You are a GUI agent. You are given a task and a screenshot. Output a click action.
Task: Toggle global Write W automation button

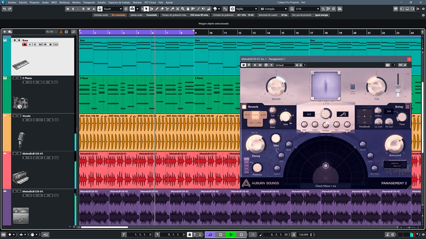pos(88,9)
